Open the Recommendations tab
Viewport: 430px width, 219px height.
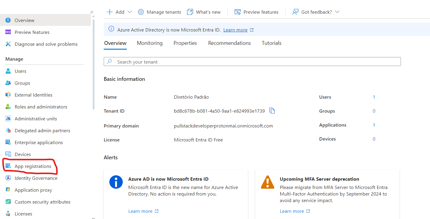(x=229, y=43)
